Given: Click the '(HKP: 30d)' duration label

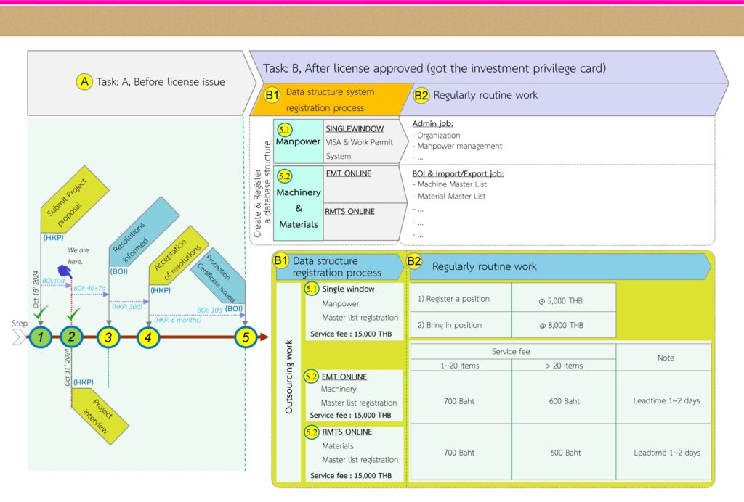Looking at the screenshot, I should 127,307.
